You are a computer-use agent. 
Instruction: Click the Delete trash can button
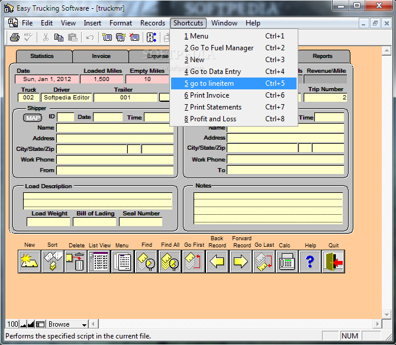[76, 262]
